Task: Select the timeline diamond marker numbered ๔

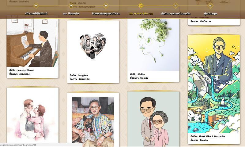Action: pos(175,5)
